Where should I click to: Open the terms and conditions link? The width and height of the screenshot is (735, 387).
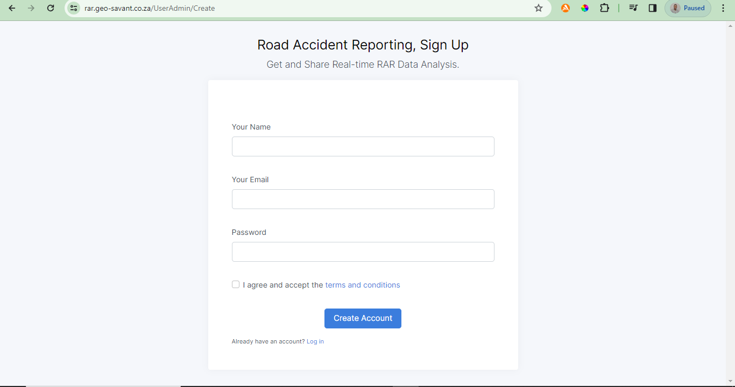pyautogui.click(x=363, y=285)
